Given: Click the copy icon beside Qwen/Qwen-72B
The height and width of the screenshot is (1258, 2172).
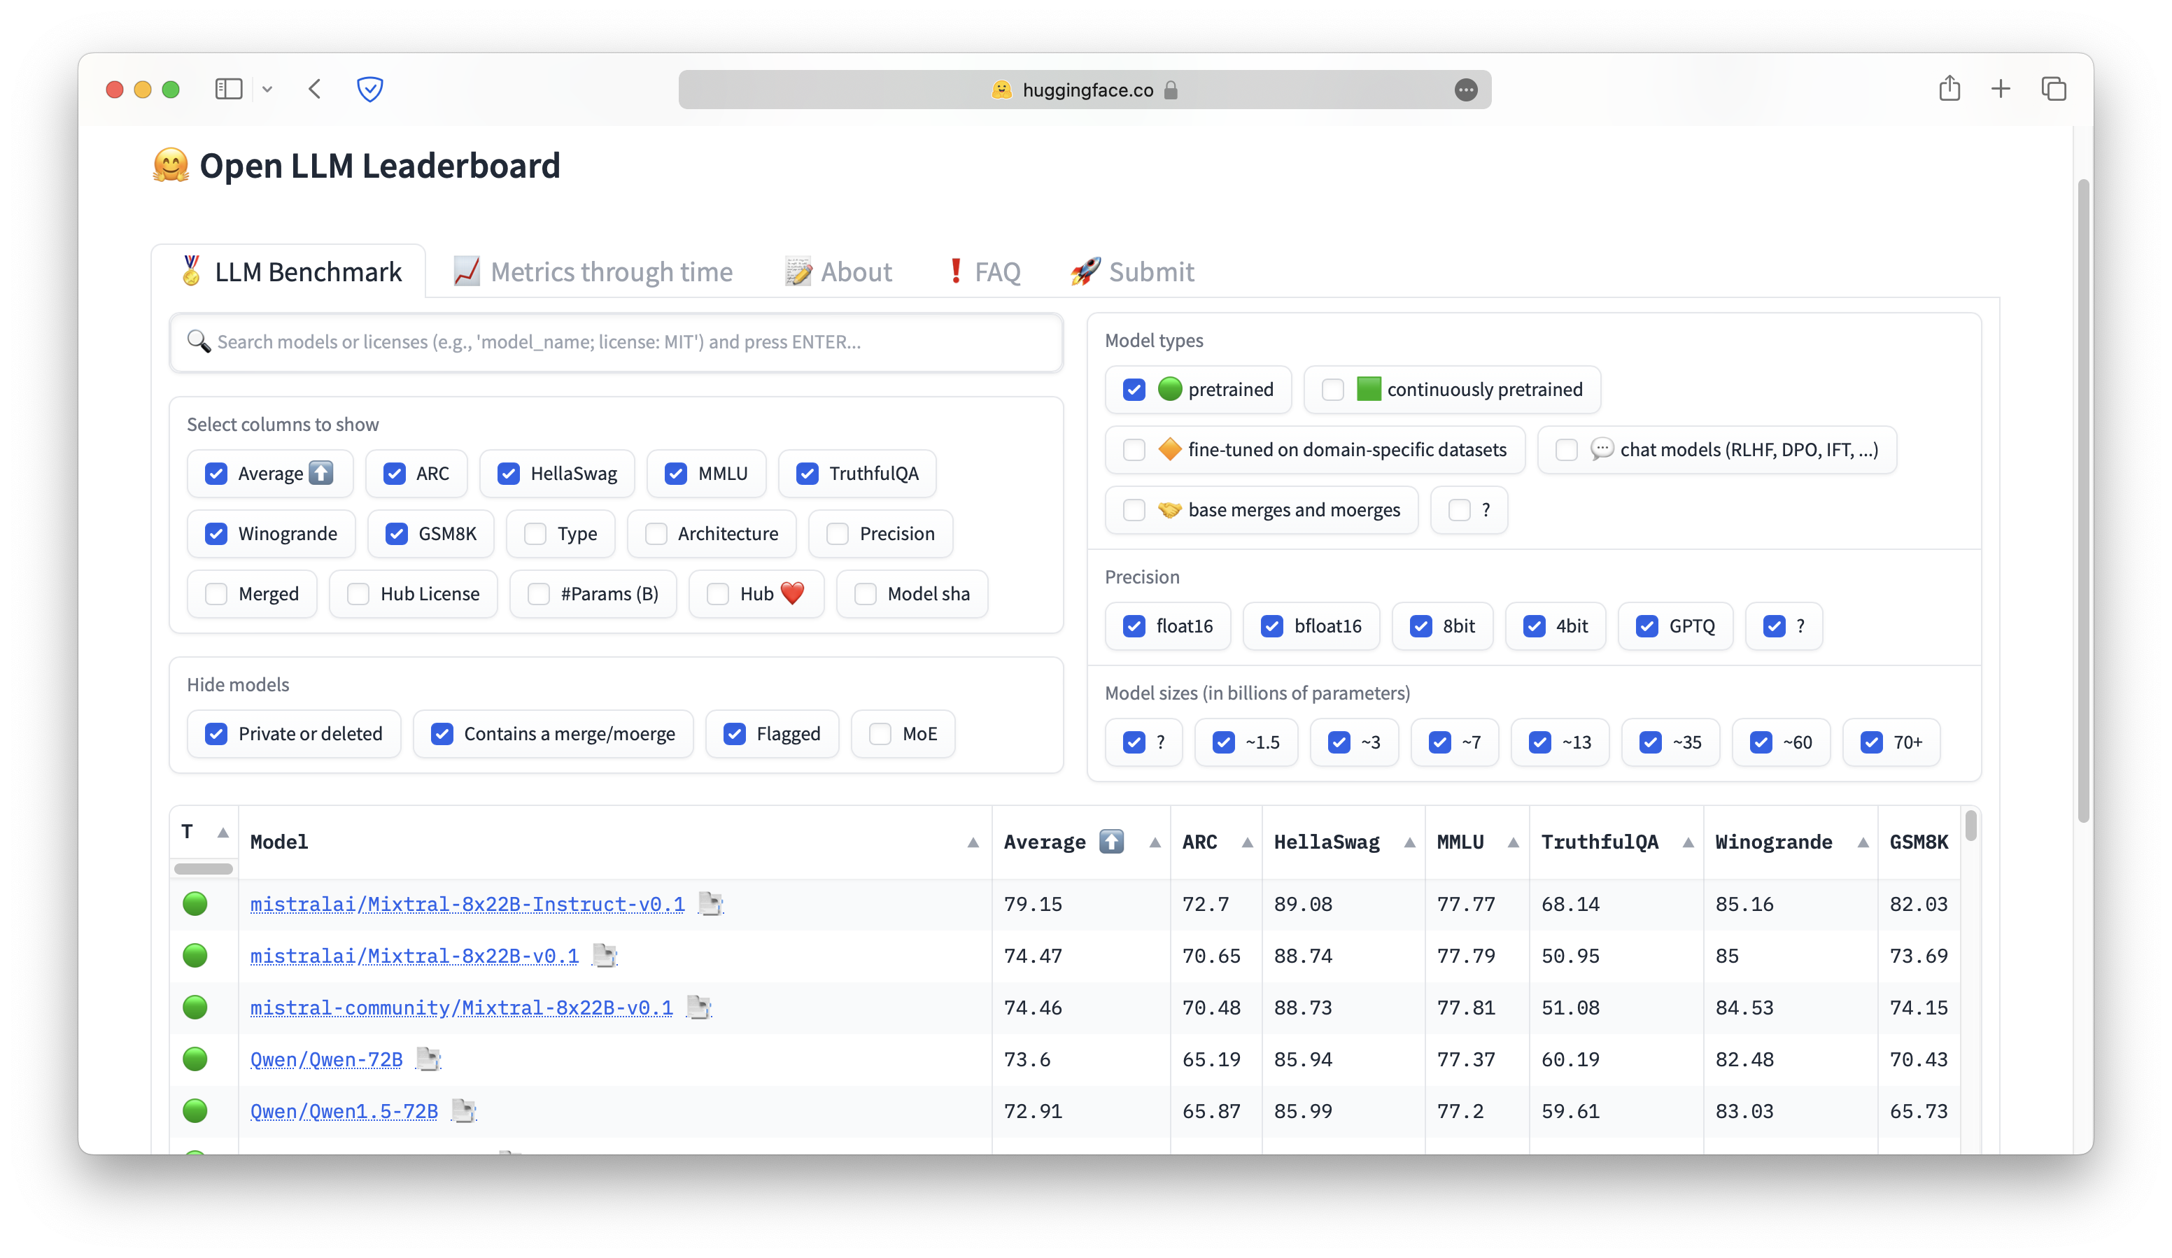Looking at the screenshot, I should [428, 1059].
